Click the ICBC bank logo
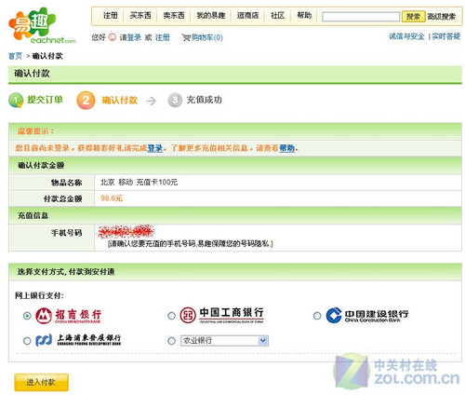465x395 pixels. point(222,315)
